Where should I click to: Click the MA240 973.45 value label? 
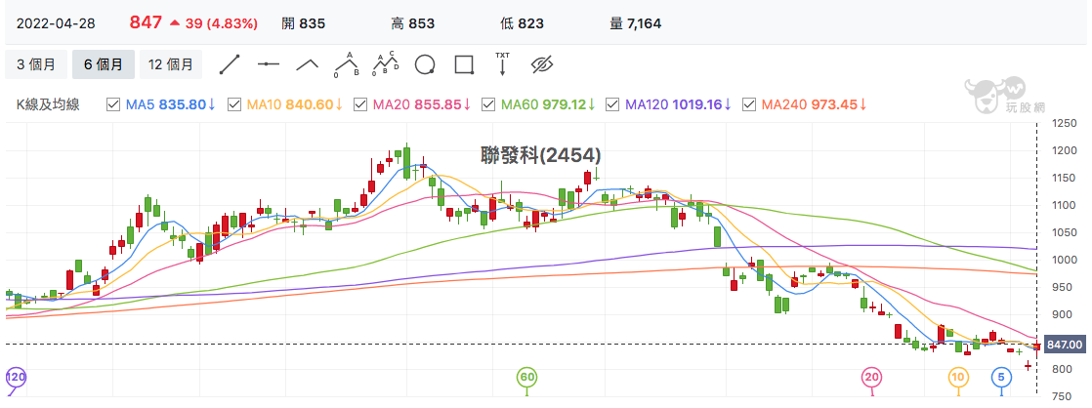tap(815, 104)
